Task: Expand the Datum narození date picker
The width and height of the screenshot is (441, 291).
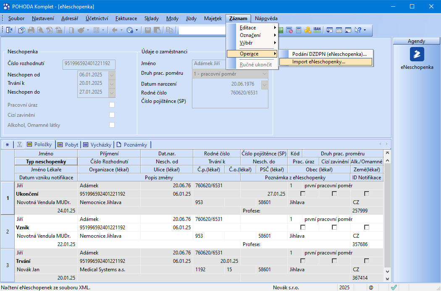Action: 264,84
